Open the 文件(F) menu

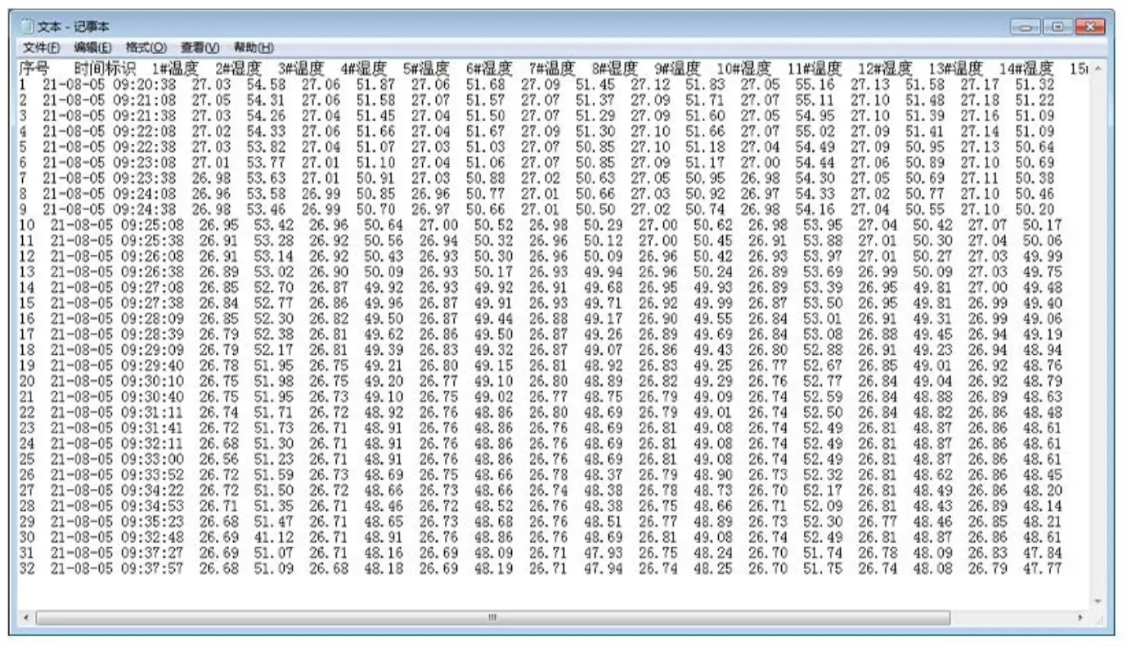[x=42, y=47]
